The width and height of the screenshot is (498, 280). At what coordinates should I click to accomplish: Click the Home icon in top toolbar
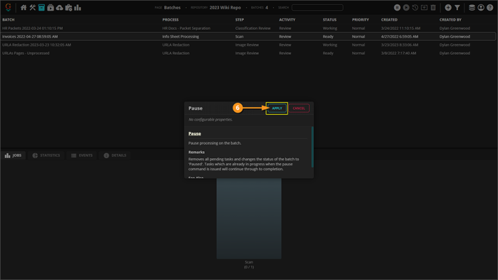pos(24,7)
